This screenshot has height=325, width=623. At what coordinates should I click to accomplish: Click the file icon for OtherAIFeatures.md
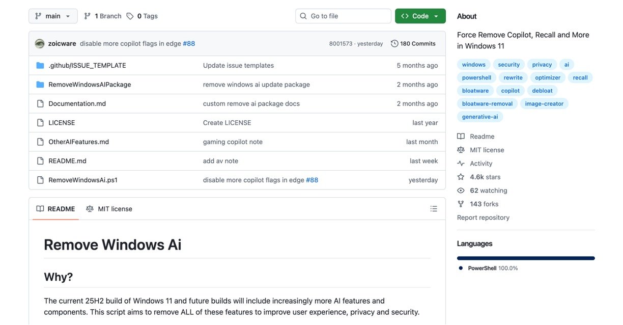coord(40,142)
